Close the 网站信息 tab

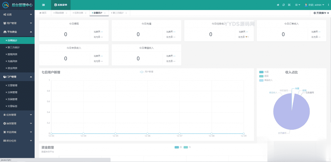[x=67, y=13]
